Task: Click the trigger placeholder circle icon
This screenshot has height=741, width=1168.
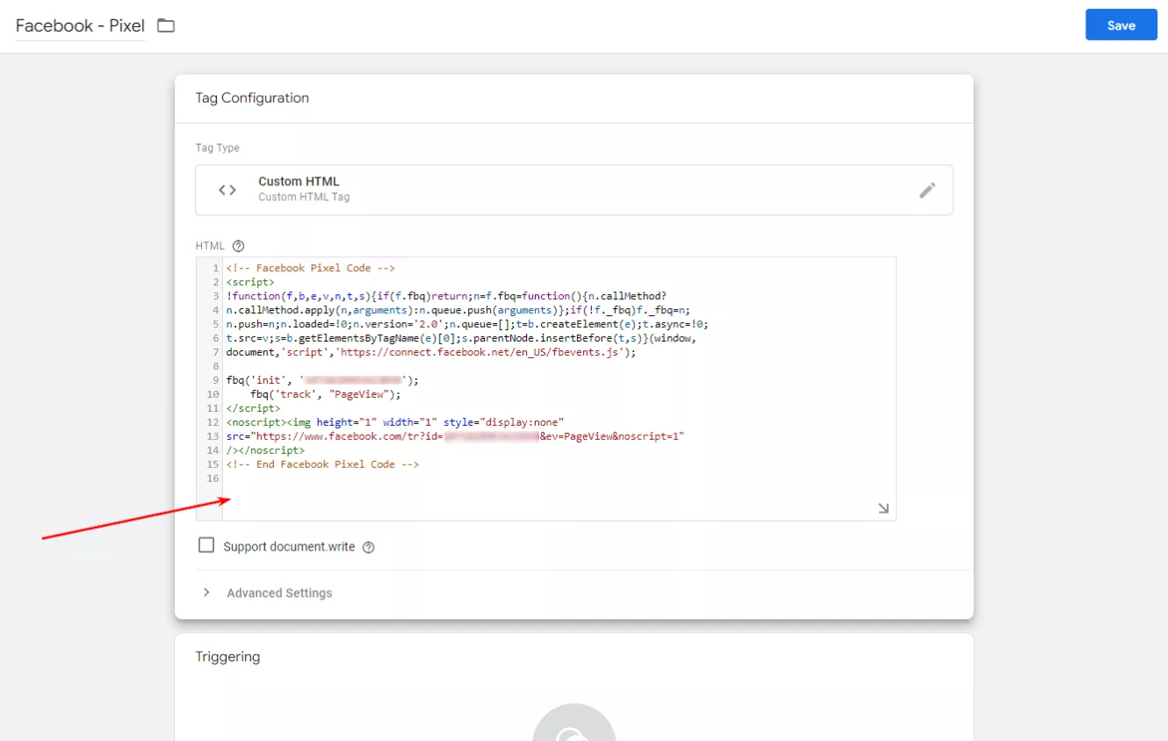Action: [x=574, y=723]
